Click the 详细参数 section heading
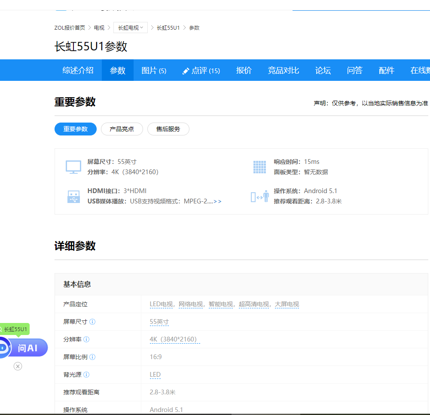Screen dimensions: 430x415 pos(75,246)
